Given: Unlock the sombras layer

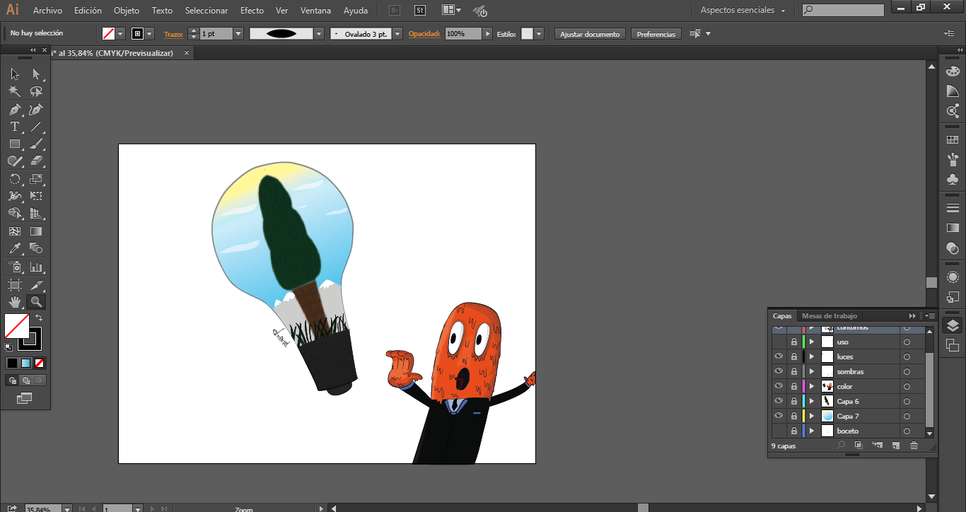Looking at the screenshot, I should click(794, 372).
